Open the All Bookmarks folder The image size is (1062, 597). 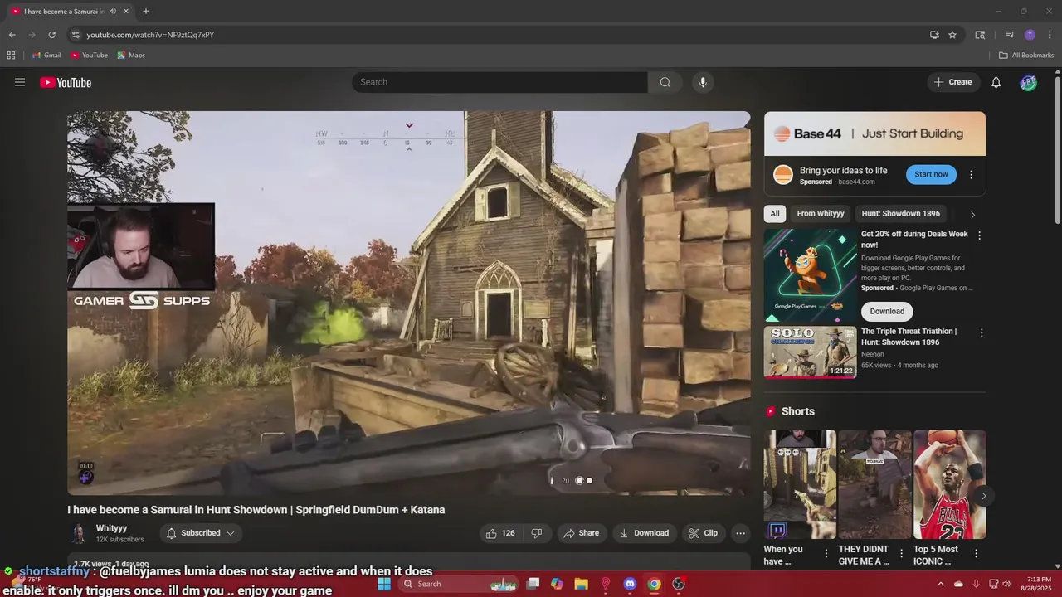point(1026,56)
